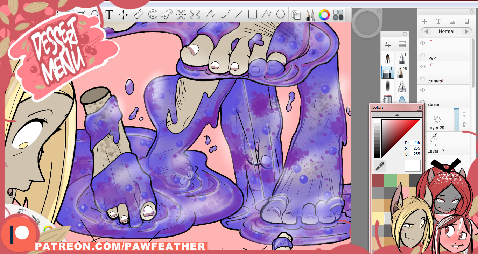This screenshot has height=254, width=478.
Task: Choose the Rectangle draw style
Action: click(253, 14)
